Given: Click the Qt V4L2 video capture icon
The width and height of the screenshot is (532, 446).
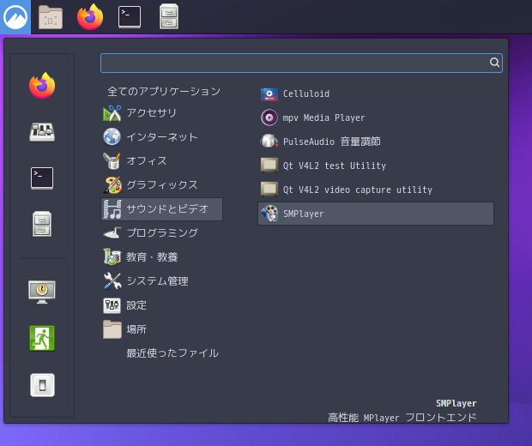Looking at the screenshot, I should pos(269,190).
